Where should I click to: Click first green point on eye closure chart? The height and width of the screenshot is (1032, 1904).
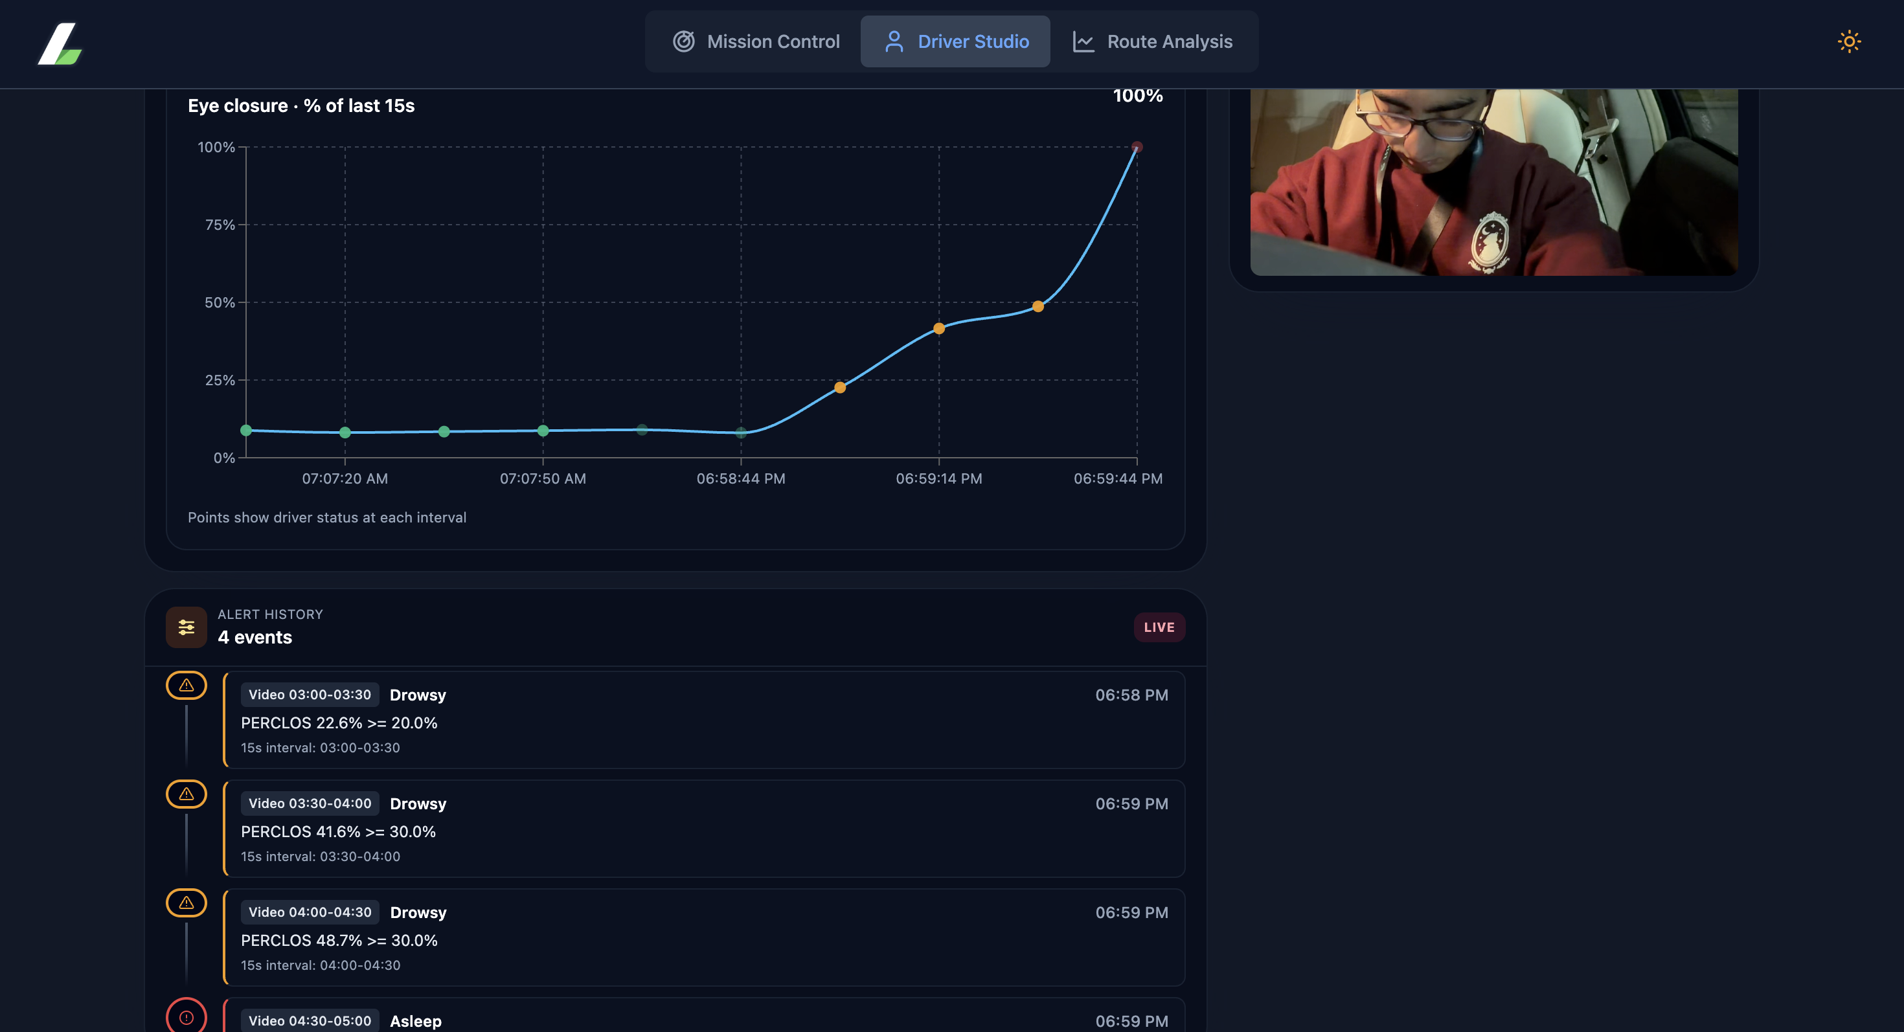pyautogui.click(x=246, y=430)
